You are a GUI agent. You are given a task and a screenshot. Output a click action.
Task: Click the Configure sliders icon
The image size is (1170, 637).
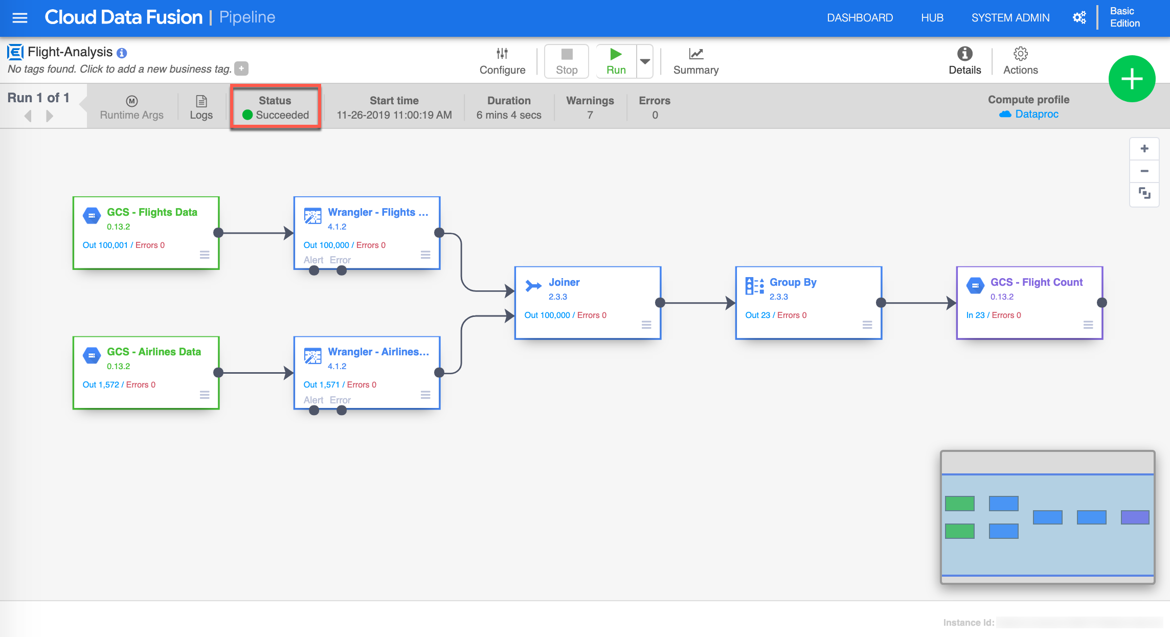click(502, 54)
